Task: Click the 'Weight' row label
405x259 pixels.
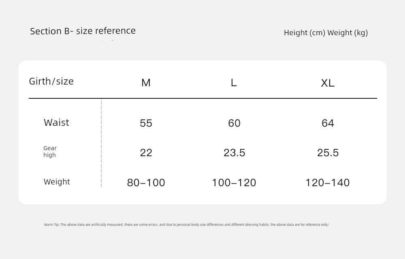Action: pos(57,182)
